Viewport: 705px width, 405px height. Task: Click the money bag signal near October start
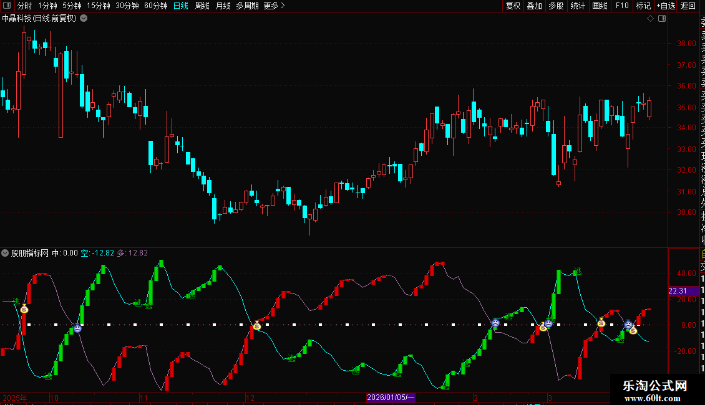click(x=24, y=308)
